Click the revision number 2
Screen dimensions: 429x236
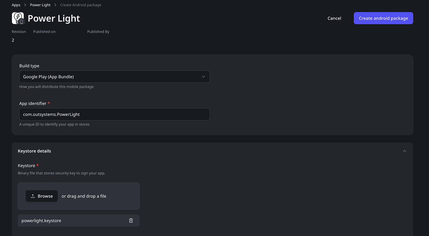click(13, 40)
